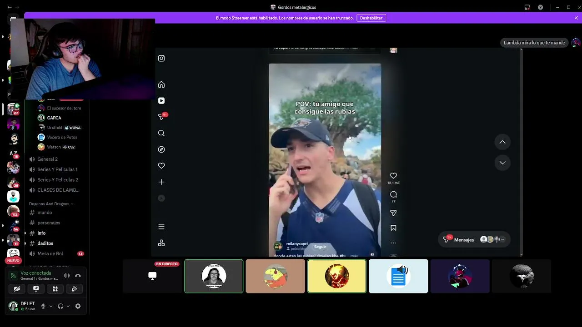The width and height of the screenshot is (582, 327).
Task: Select voice member Vocero de Putos
Action: click(61, 137)
